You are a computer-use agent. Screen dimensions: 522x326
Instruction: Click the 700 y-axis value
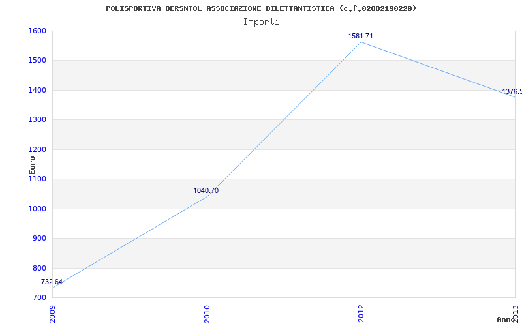tap(39, 298)
